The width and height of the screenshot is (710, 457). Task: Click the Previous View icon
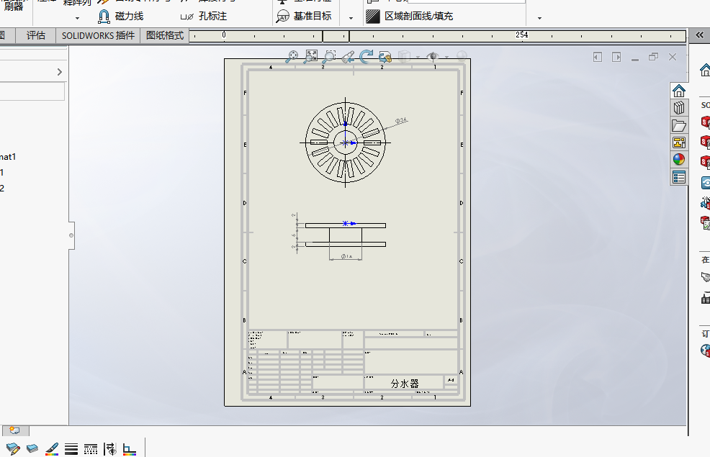coord(348,57)
